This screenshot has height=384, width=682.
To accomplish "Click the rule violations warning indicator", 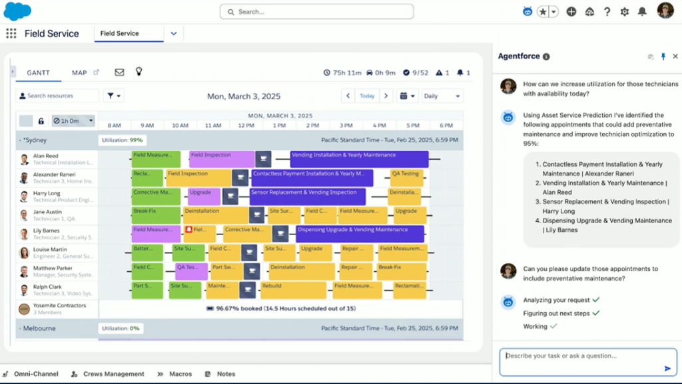I will (x=442, y=73).
